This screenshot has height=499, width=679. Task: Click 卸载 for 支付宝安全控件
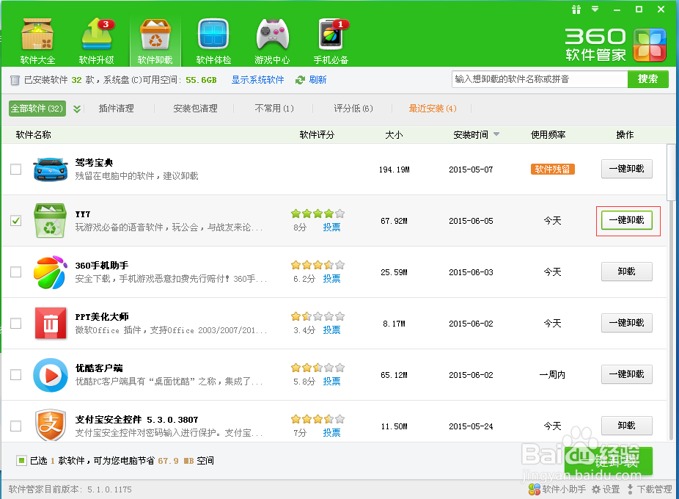click(x=627, y=426)
